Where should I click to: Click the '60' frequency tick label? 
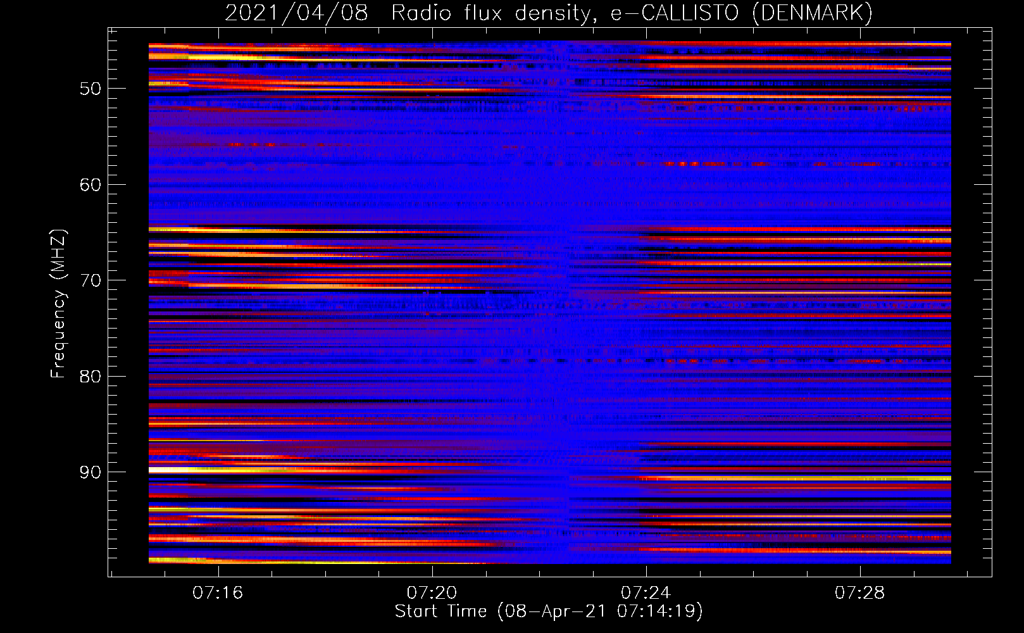91,185
